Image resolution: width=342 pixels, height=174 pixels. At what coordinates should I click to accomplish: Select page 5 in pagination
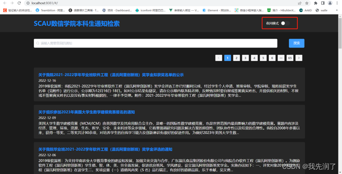click(263, 58)
